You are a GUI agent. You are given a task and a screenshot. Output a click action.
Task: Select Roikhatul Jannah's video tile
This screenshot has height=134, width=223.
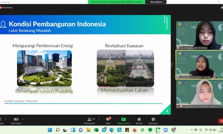[x=200, y=65]
